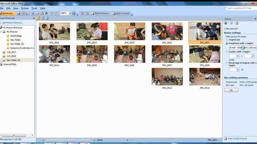
Task: Click the Delete X toolbar icon
Action: (x=47, y=13)
